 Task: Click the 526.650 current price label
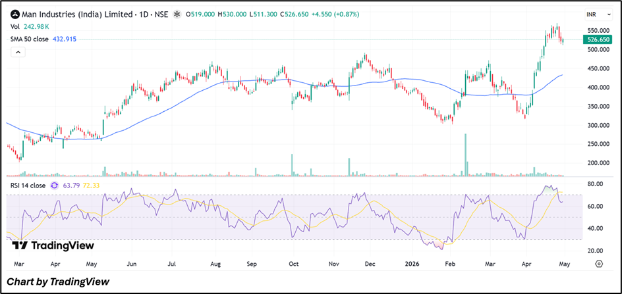(x=598, y=39)
